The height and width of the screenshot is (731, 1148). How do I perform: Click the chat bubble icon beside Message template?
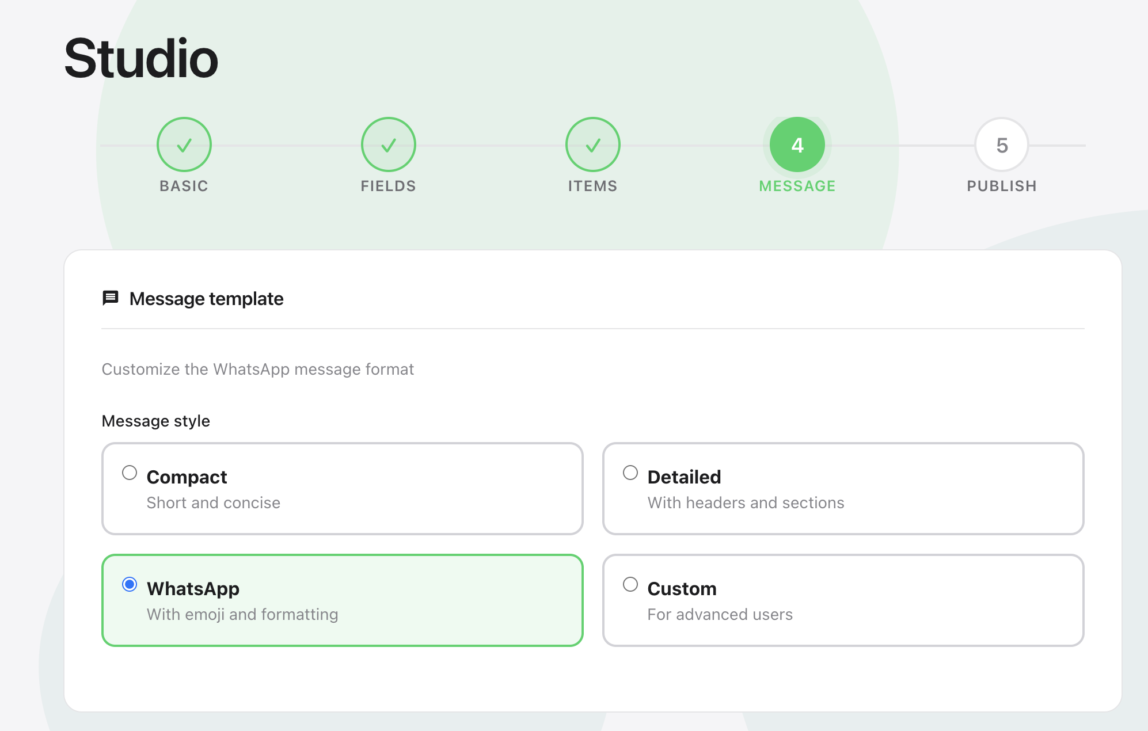click(110, 298)
